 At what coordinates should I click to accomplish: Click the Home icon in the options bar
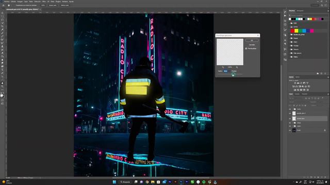click(4, 5)
